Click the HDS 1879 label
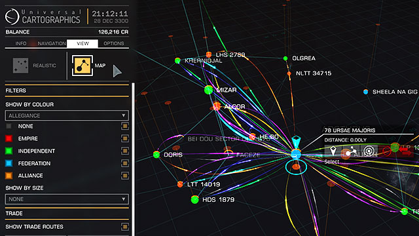 click(218, 199)
